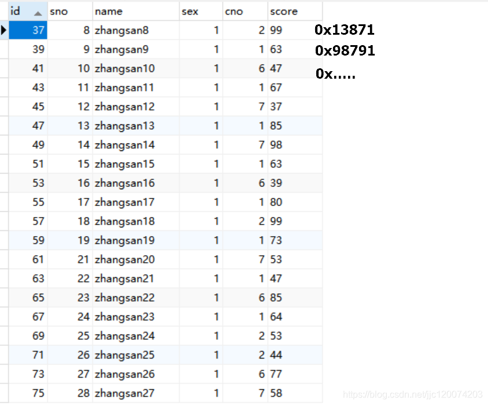Select the name cell zhangsan16
The height and width of the screenshot is (405, 488).
136,183
